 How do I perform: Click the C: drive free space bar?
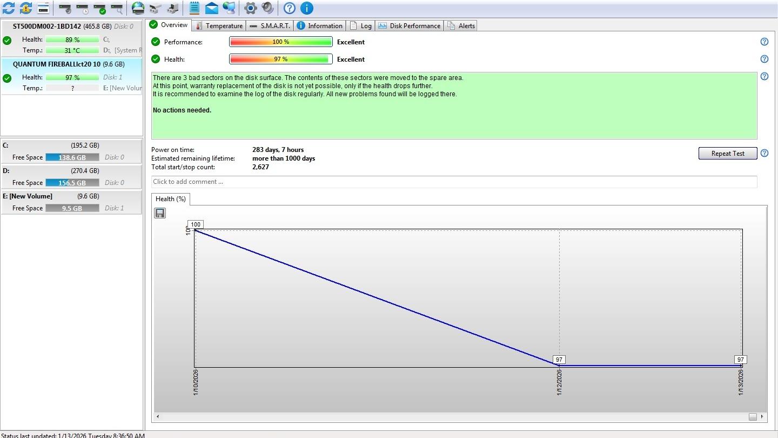(72, 157)
